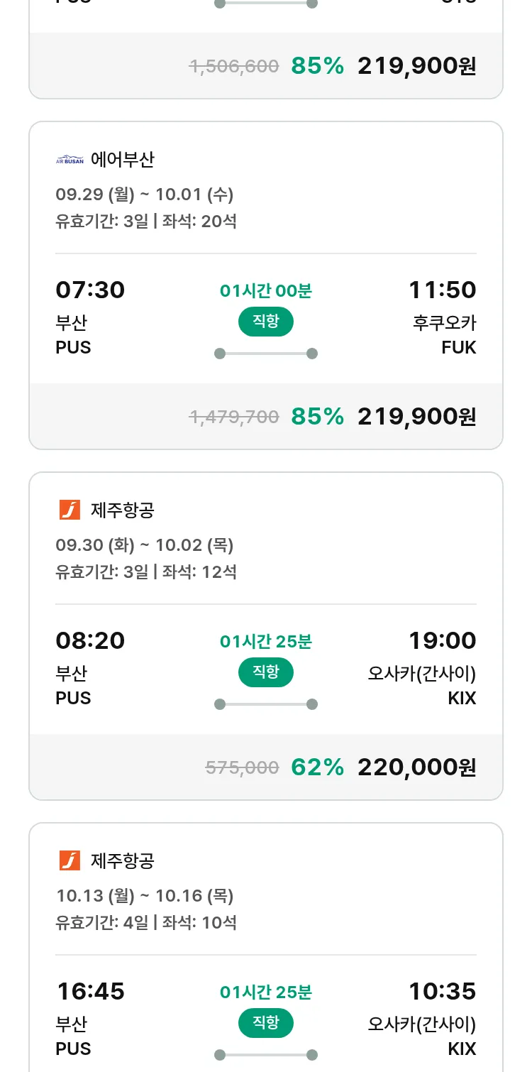The image size is (532, 1072).
Task: Click route line on the Fukuoka flight
Action: click(265, 354)
